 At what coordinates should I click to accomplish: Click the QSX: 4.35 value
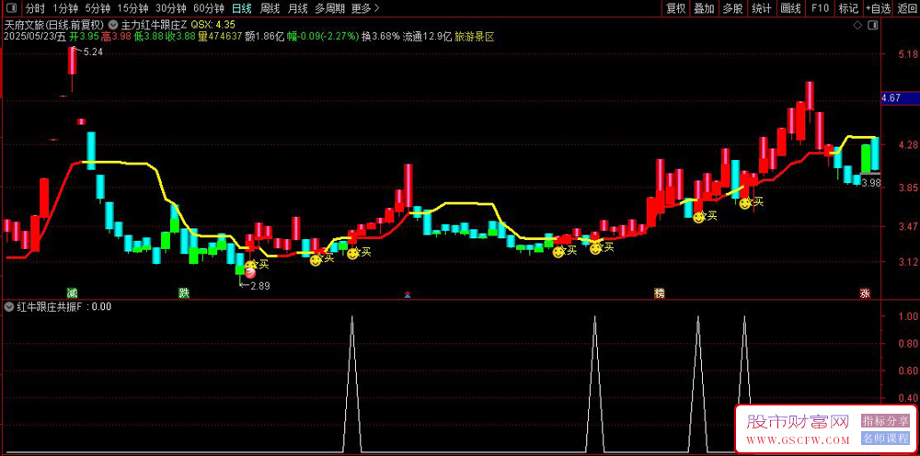[213, 25]
